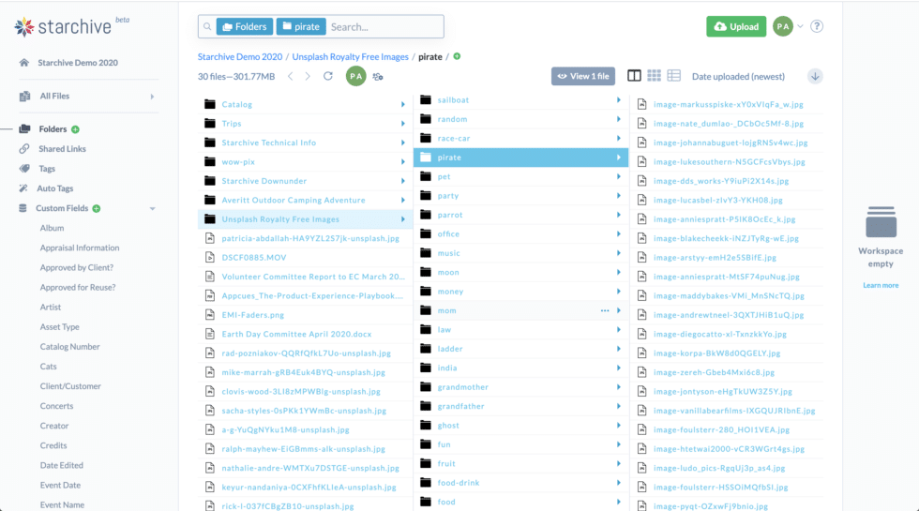Click the Shared Links icon in sidebar
This screenshot has width=919, height=511.
click(x=24, y=149)
